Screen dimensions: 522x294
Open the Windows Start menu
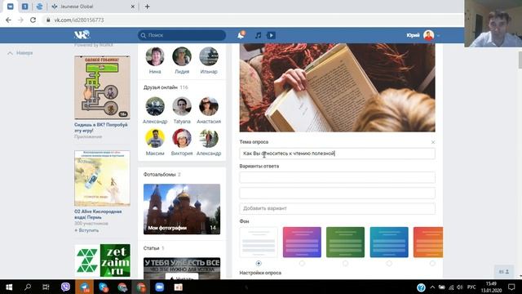9,287
